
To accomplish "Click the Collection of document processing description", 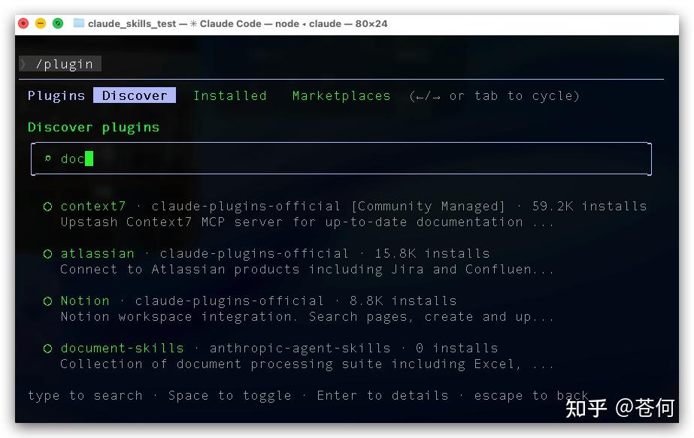I will (x=307, y=364).
